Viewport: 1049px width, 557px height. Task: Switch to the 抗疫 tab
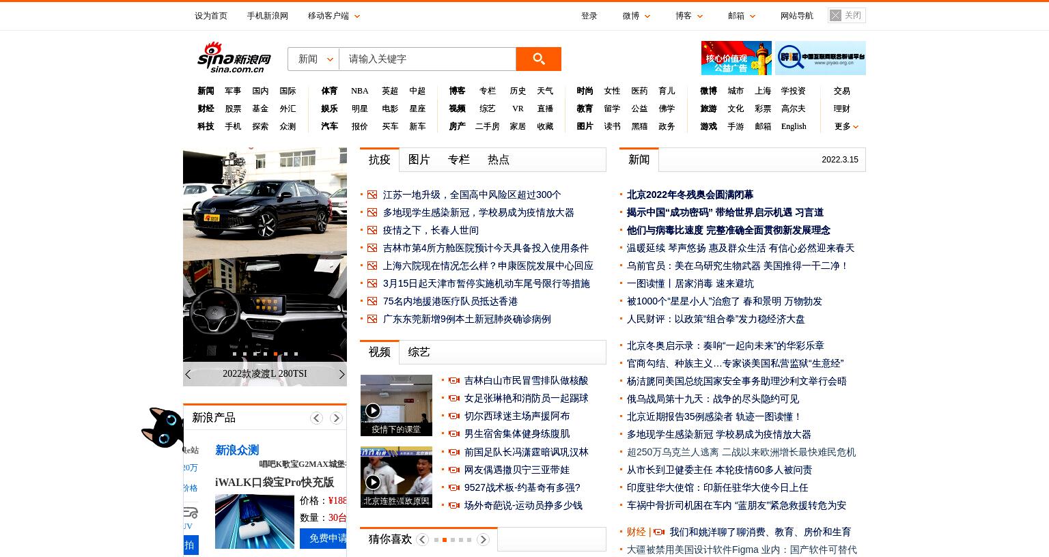coord(380,160)
